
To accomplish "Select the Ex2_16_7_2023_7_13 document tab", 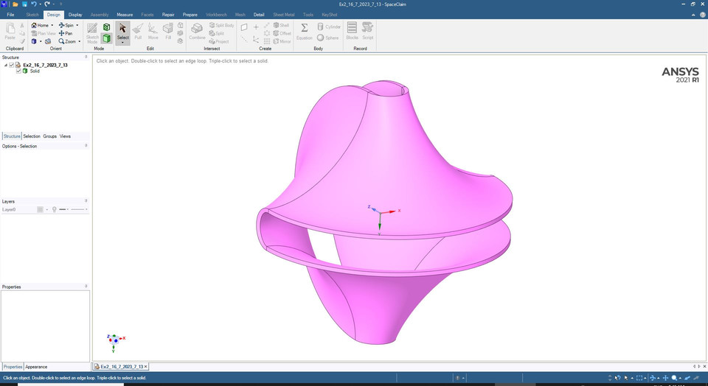I will pyautogui.click(x=120, y=367).
